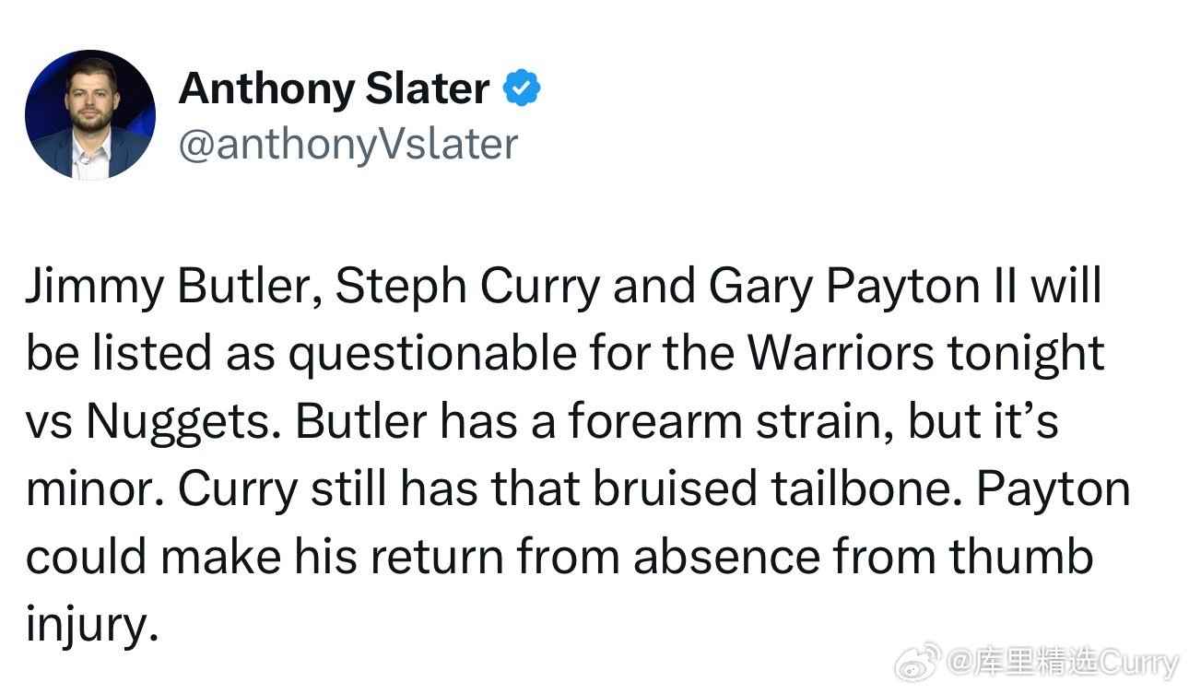
Task: Click the blue verified checkmark badge
Action: pos(522,89)
